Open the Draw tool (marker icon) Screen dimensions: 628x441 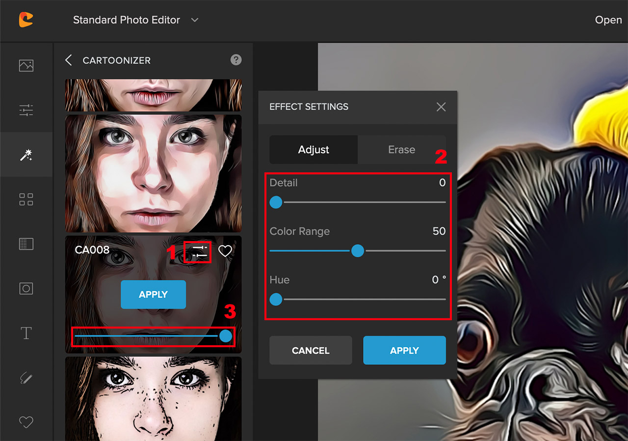click(x=26, y=378)
